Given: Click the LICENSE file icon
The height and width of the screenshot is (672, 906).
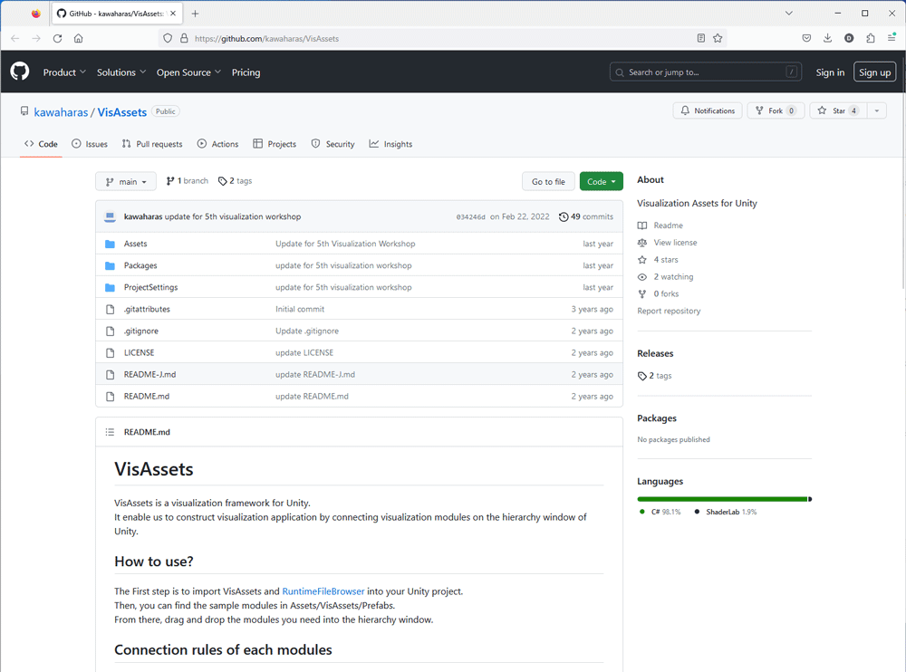Looking at the screenshot, I should [110, 353].
